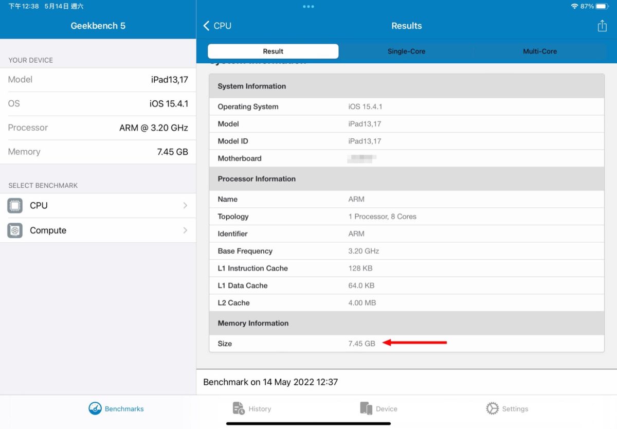The height and width of the screenshot is (429, 617).
Task: Tap the battery indicator in status bar
Action: point(603,6)
